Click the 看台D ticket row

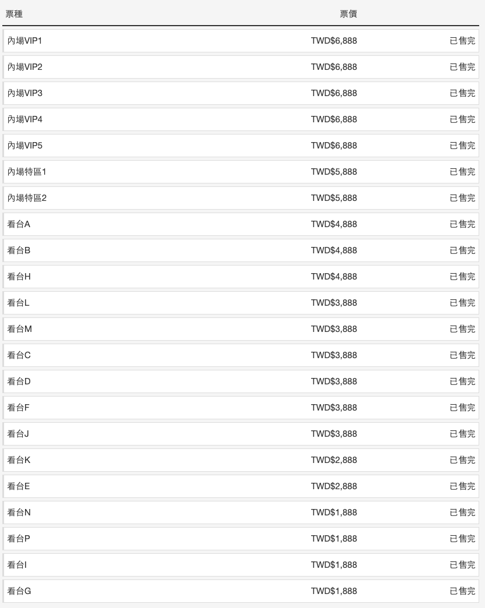click(x=241, y=381)
